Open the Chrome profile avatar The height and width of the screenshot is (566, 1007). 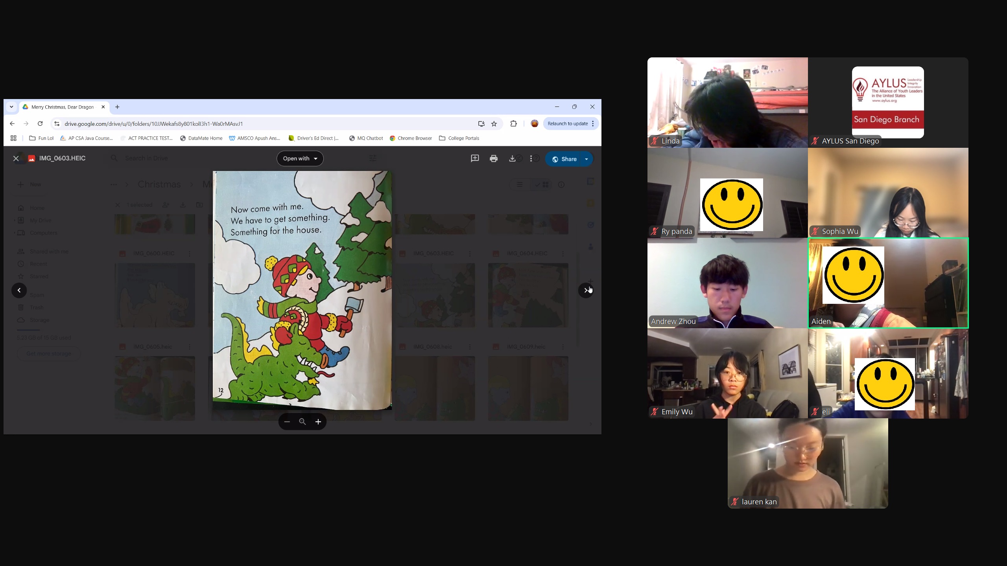[x=535, y=123]
